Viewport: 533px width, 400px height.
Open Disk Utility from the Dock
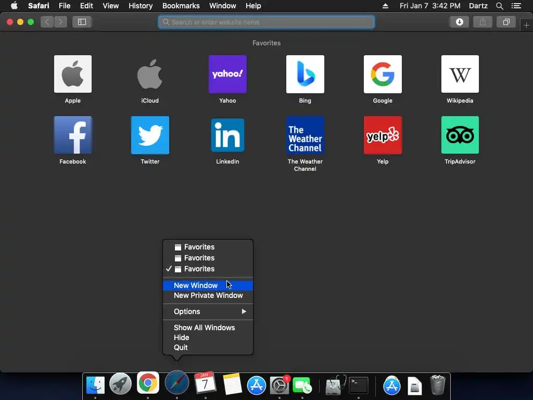[x=335, y=385]
